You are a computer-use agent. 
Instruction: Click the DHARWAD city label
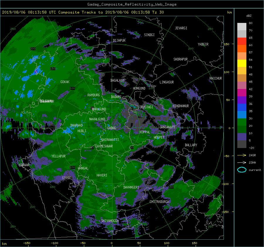[x=77, y=125]
